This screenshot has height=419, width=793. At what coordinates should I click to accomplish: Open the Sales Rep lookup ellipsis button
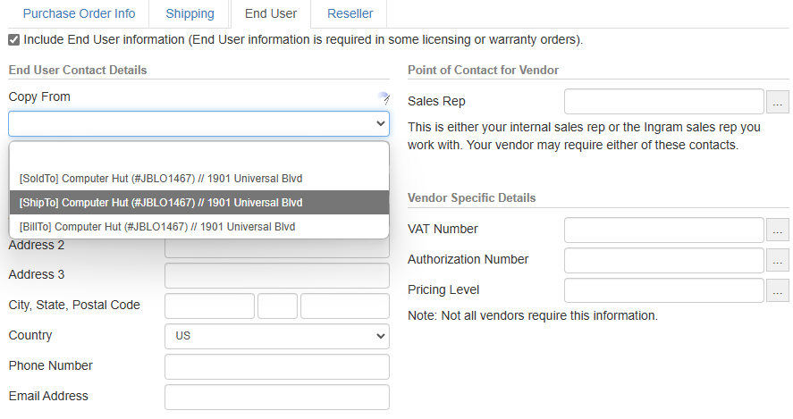coord(778,102)
